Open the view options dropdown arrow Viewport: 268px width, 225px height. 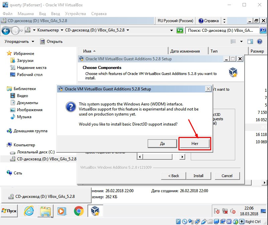pos(241,42)
